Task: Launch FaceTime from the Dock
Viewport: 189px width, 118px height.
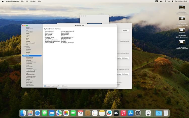Action: [x=73, y=113]
